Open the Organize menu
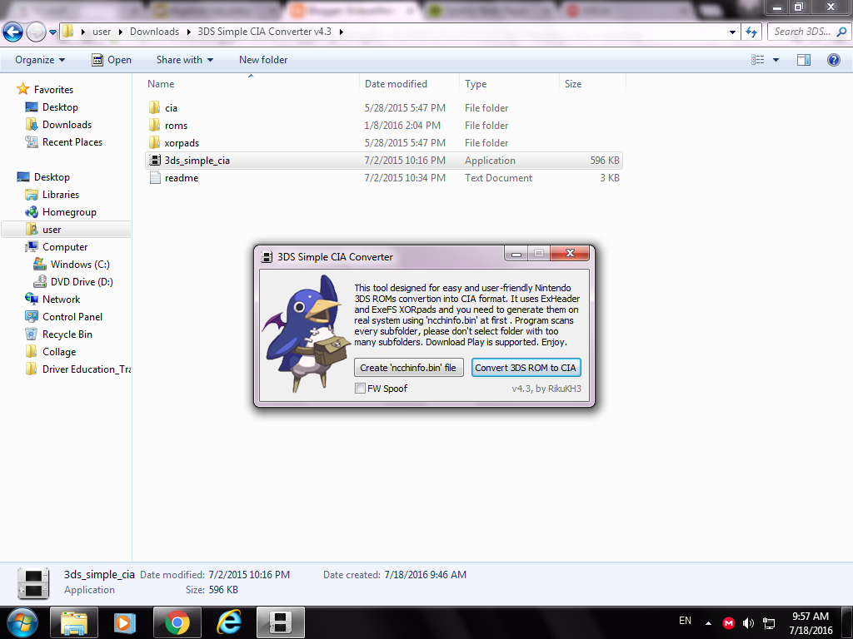This screenshot has width=853, height=639. [40, 60]
